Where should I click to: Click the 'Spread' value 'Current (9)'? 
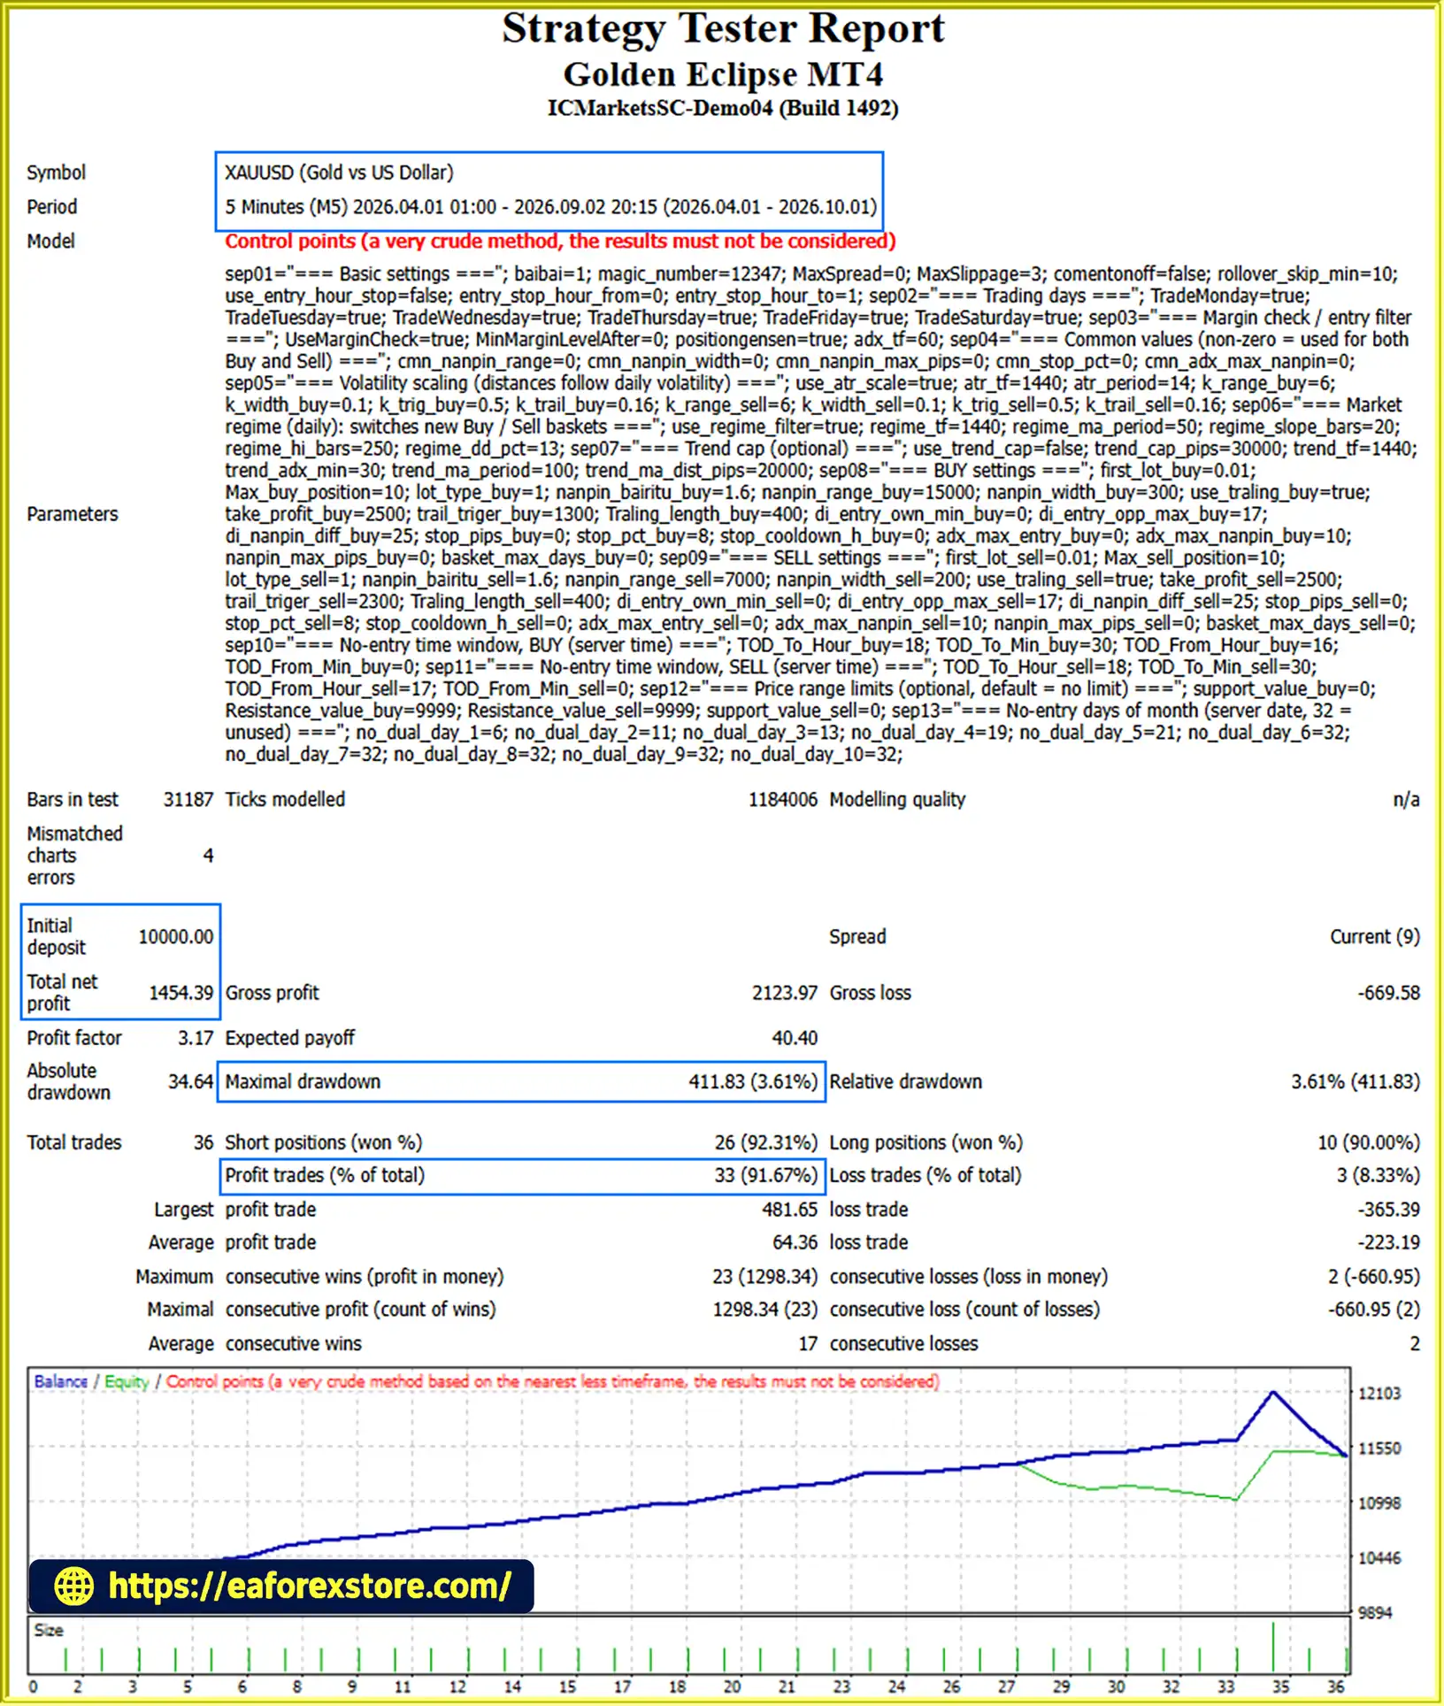(1375, 937)
